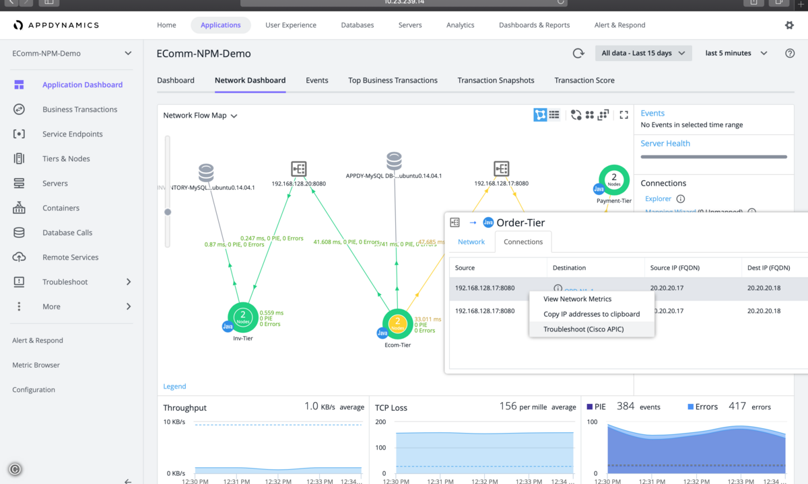This screenshot has width=808, height=484.
Task: Apply four-dot grid layout icon
Action: pyautogui.click(x=589, y=115)
